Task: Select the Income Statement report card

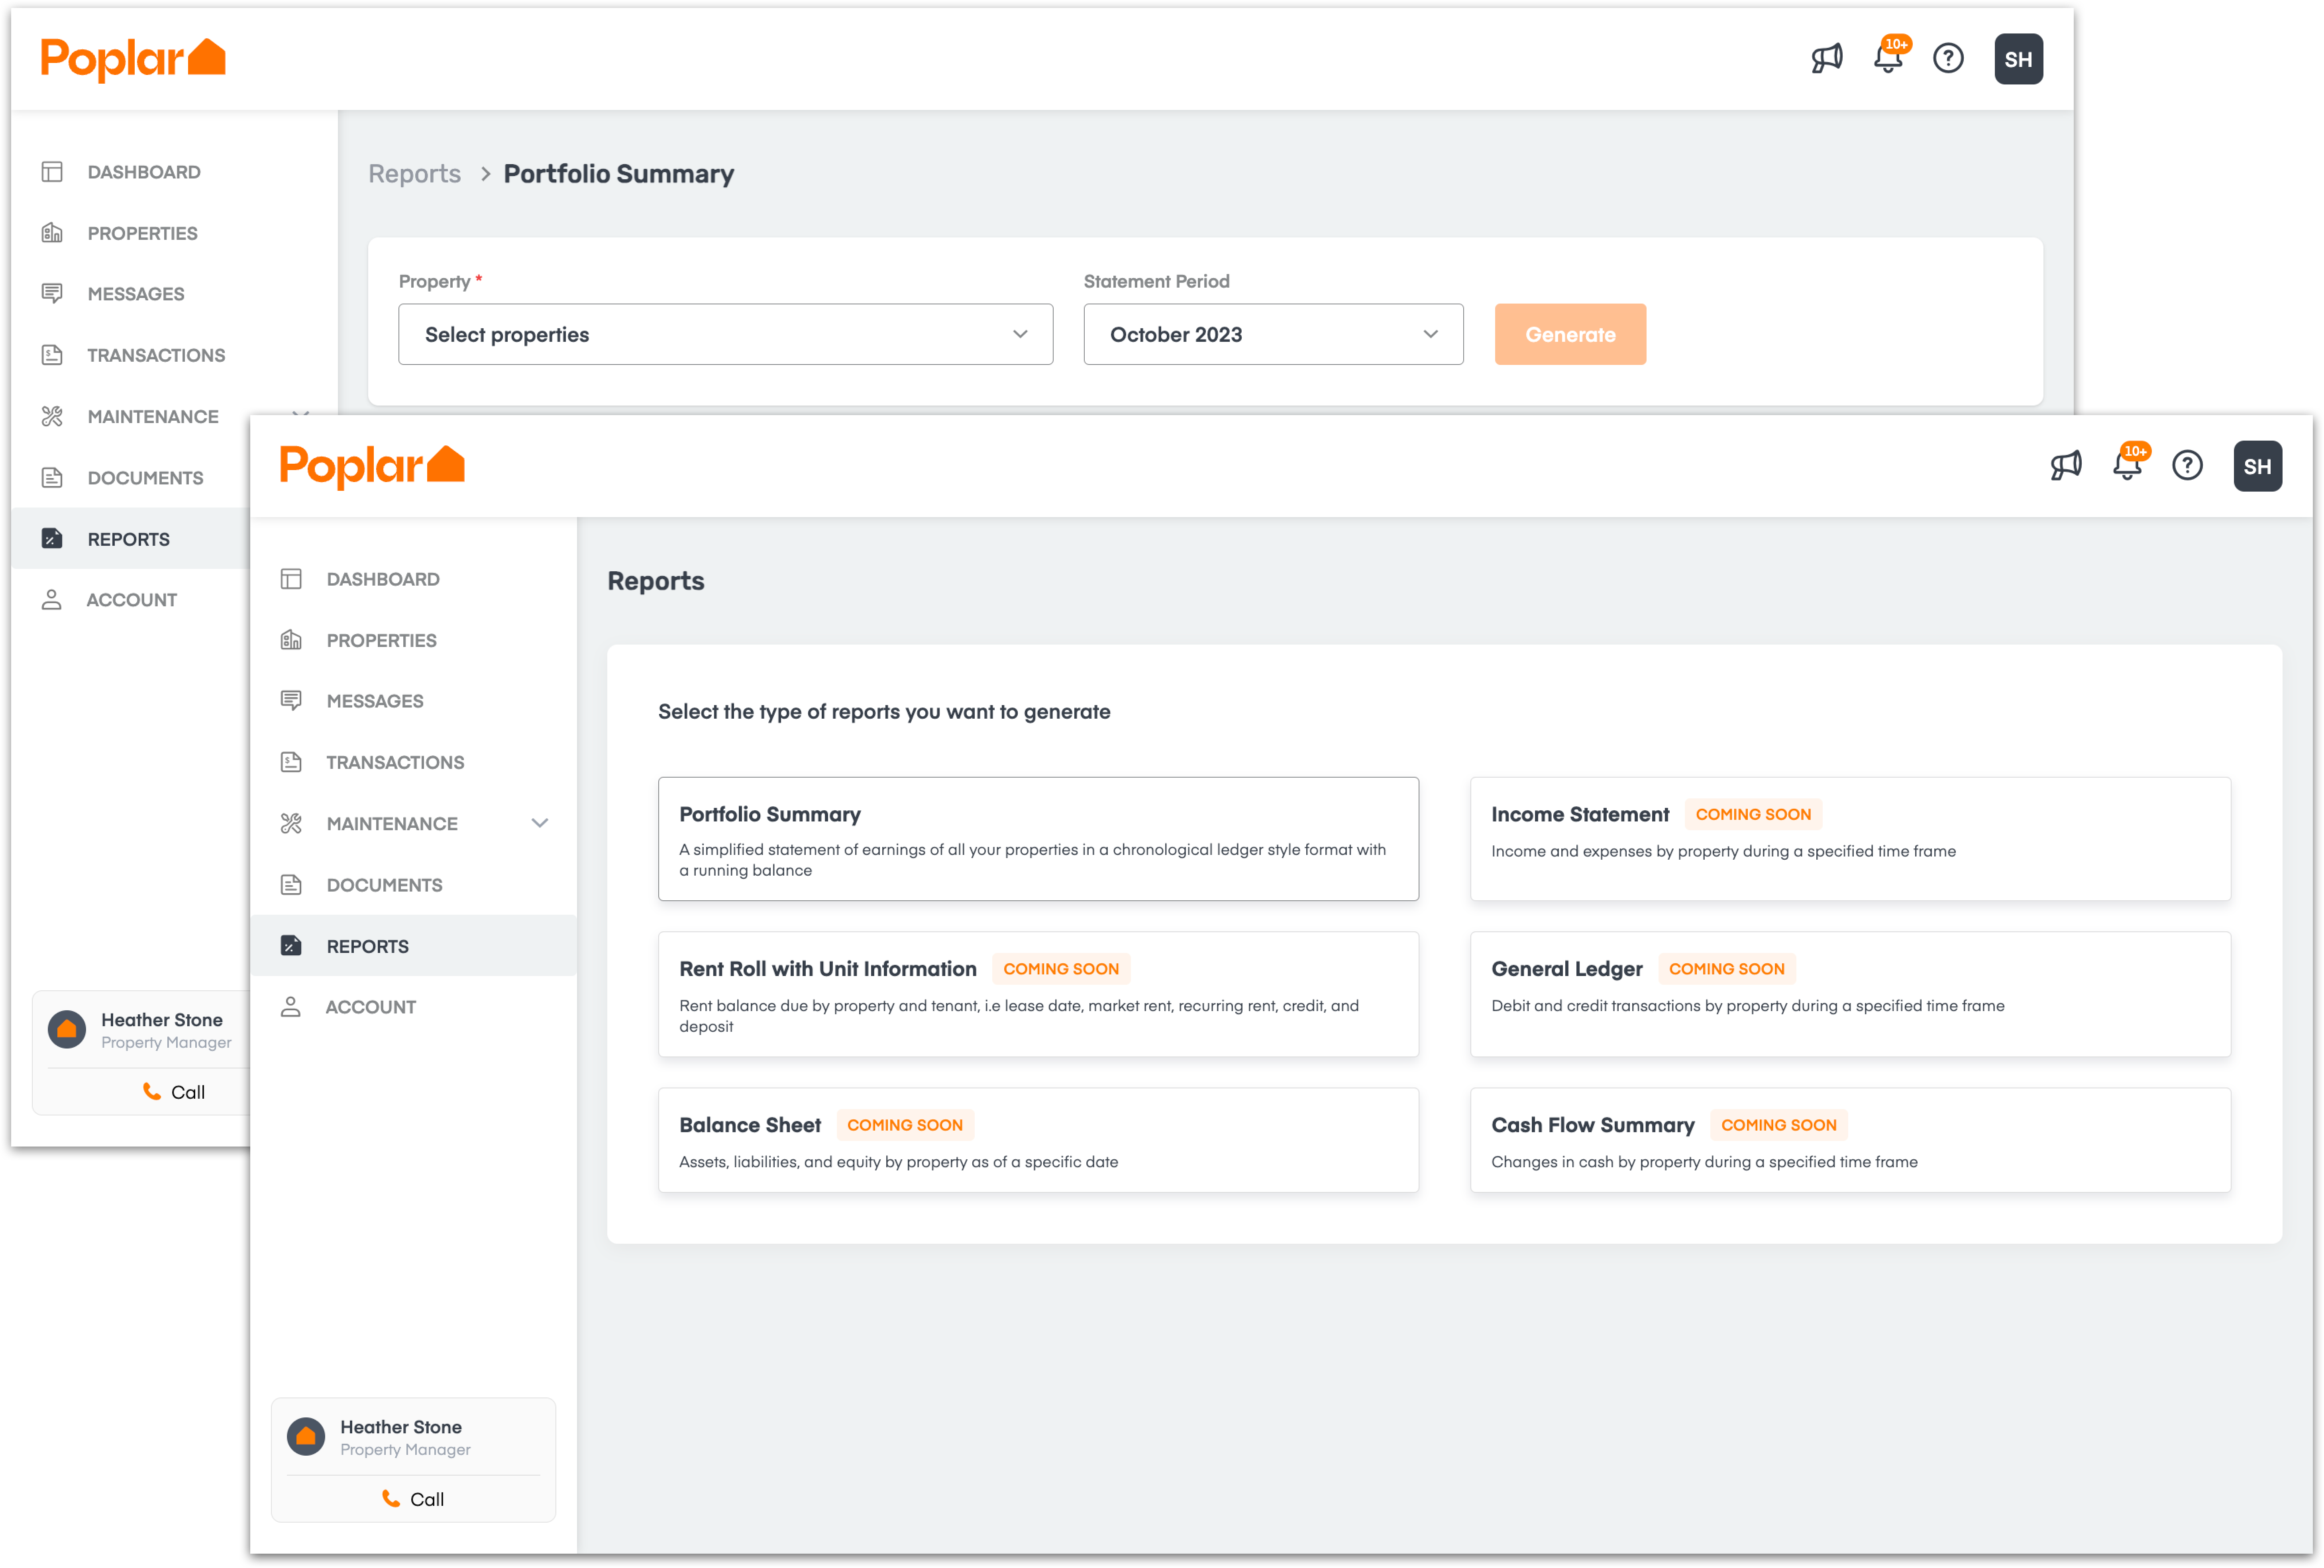Action: click(x=1850, y=839)
